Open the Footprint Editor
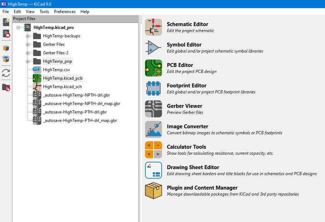This screenshot has width=325, height=222. coord(154,88)
